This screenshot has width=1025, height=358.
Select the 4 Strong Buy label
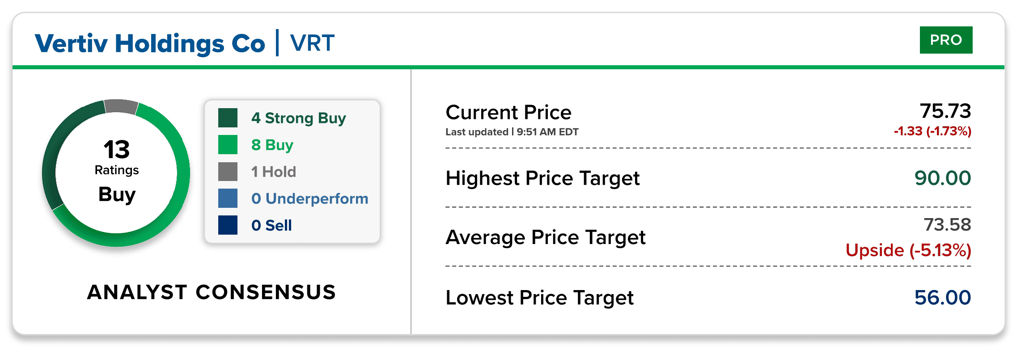[298, 118]
